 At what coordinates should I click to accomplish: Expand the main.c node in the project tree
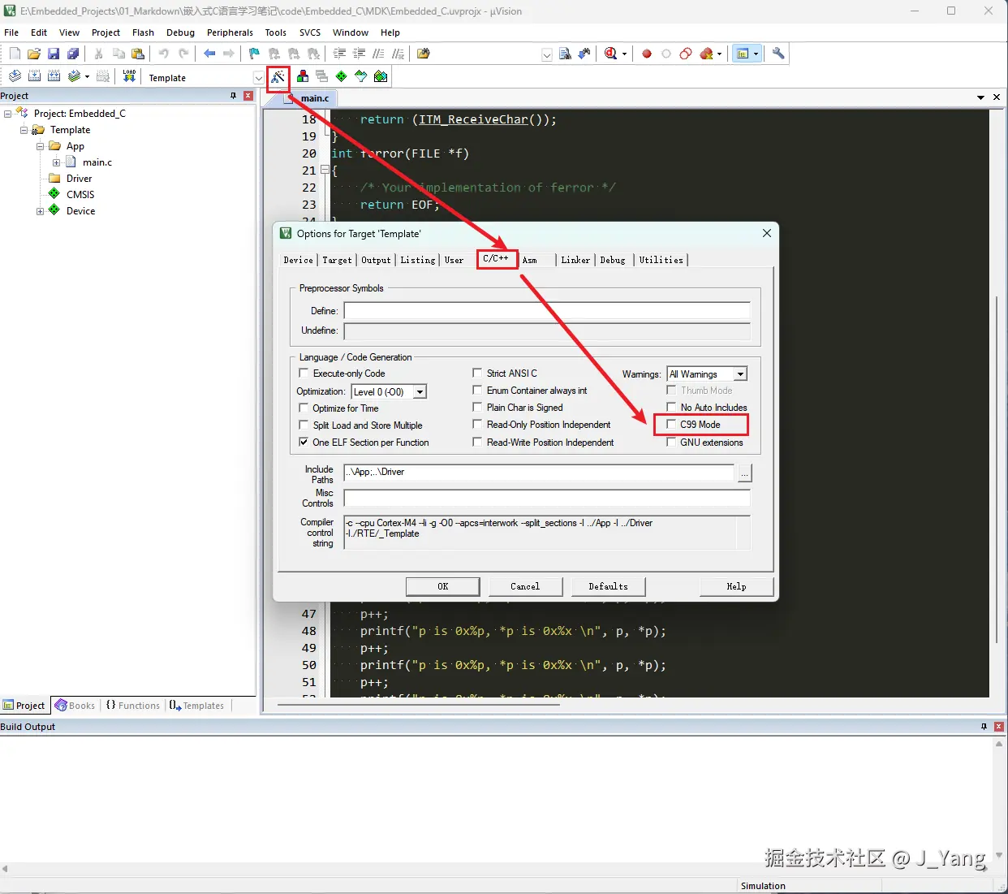56,162
